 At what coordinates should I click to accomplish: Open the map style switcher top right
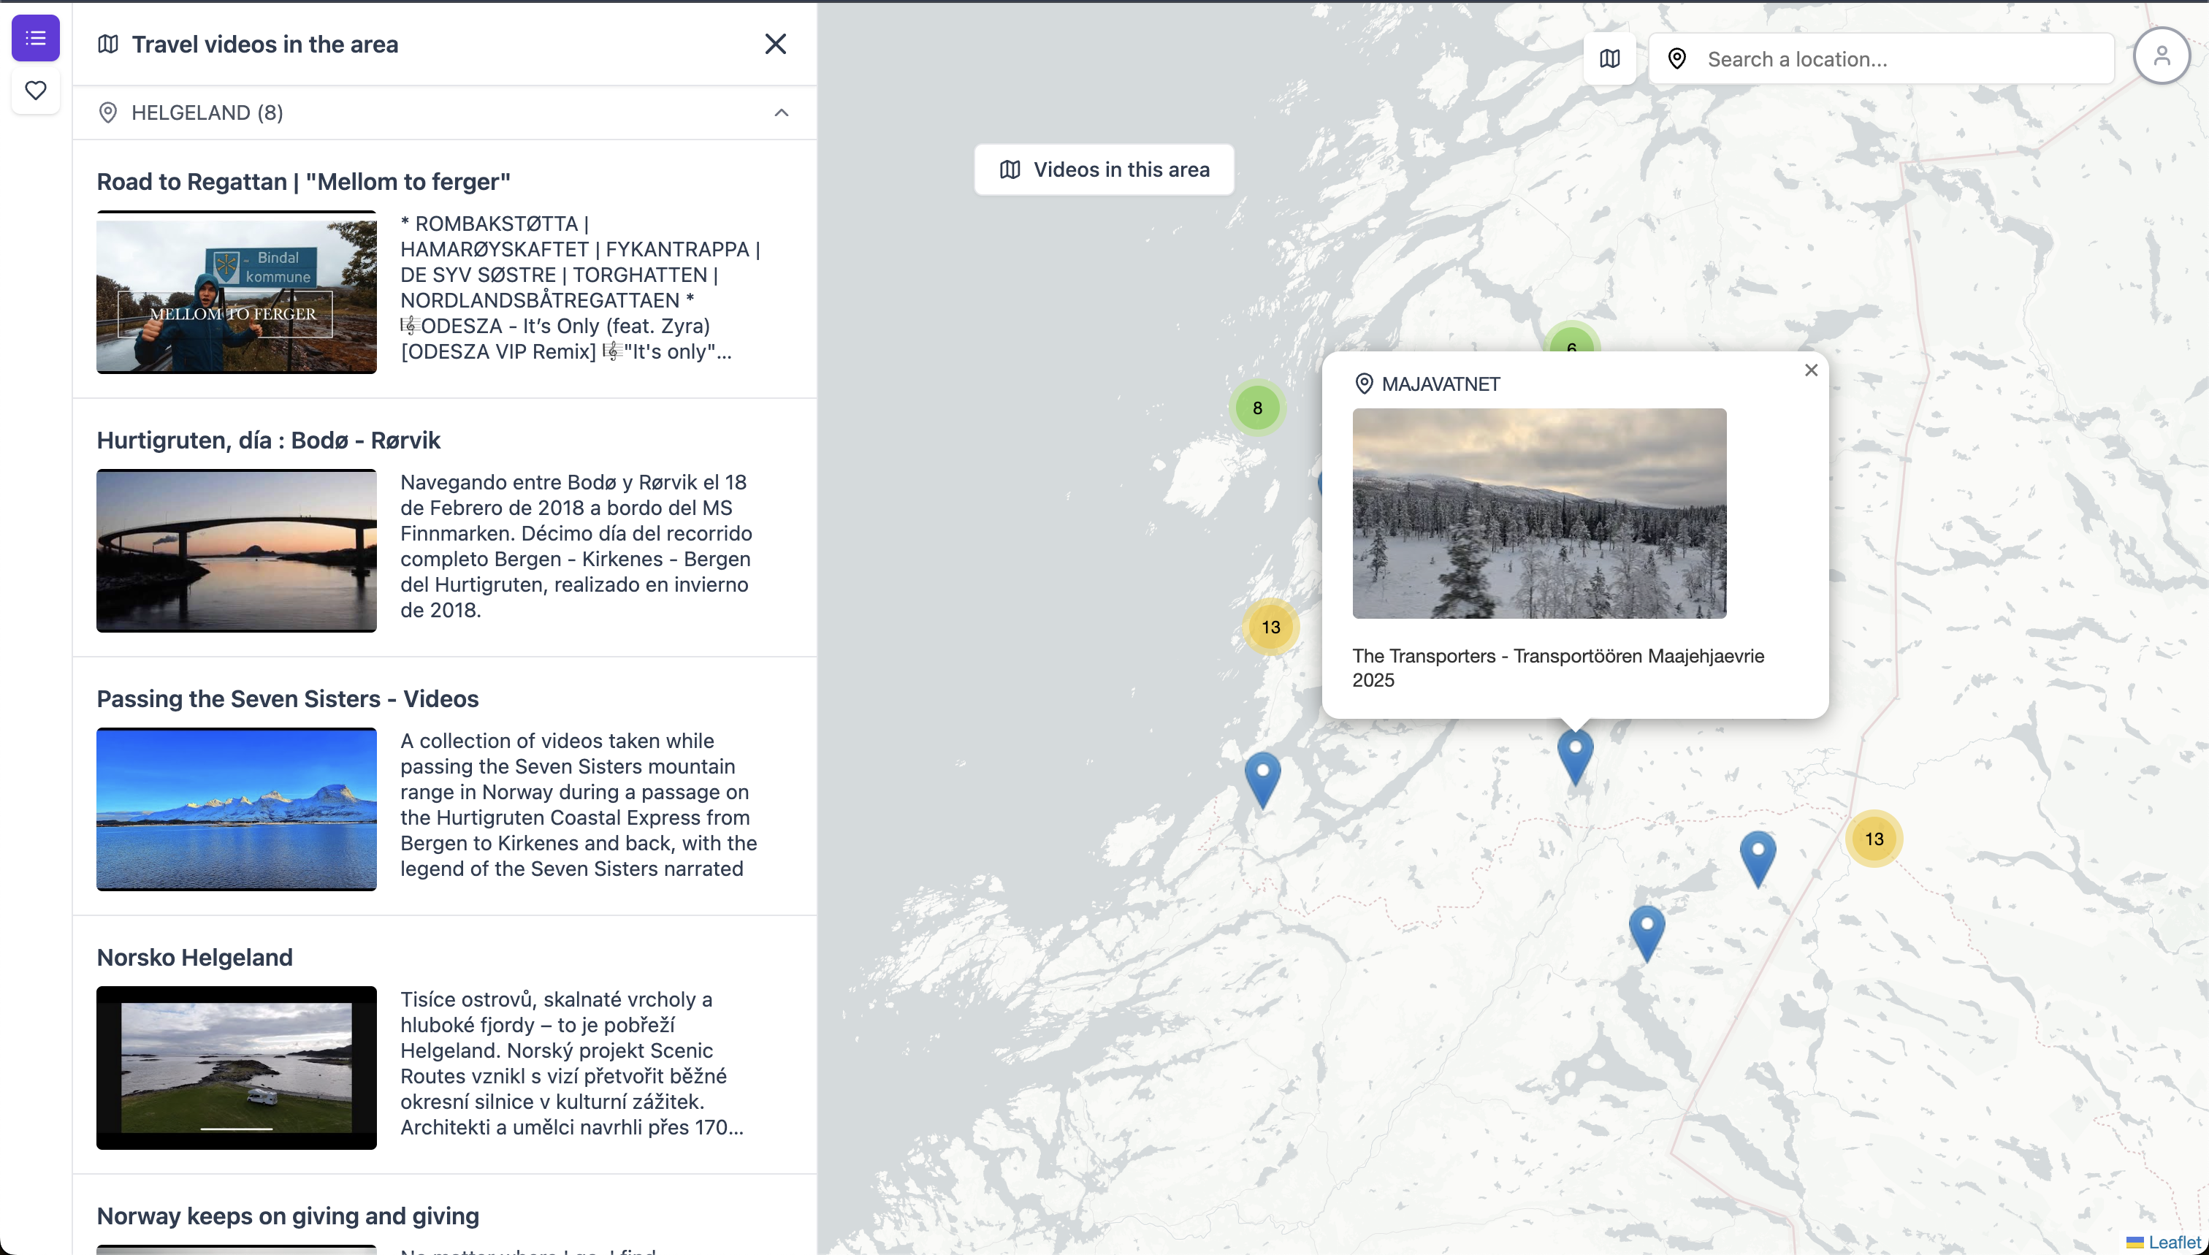[1609, 58]
